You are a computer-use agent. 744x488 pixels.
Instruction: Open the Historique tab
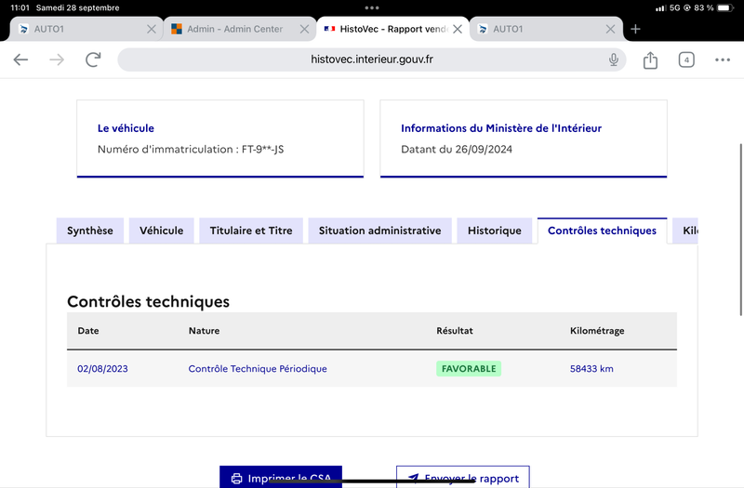coord(495,231)
